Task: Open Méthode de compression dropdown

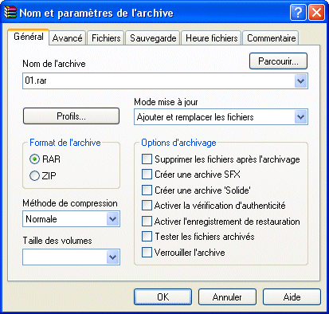Action: (x=113, y=219)
